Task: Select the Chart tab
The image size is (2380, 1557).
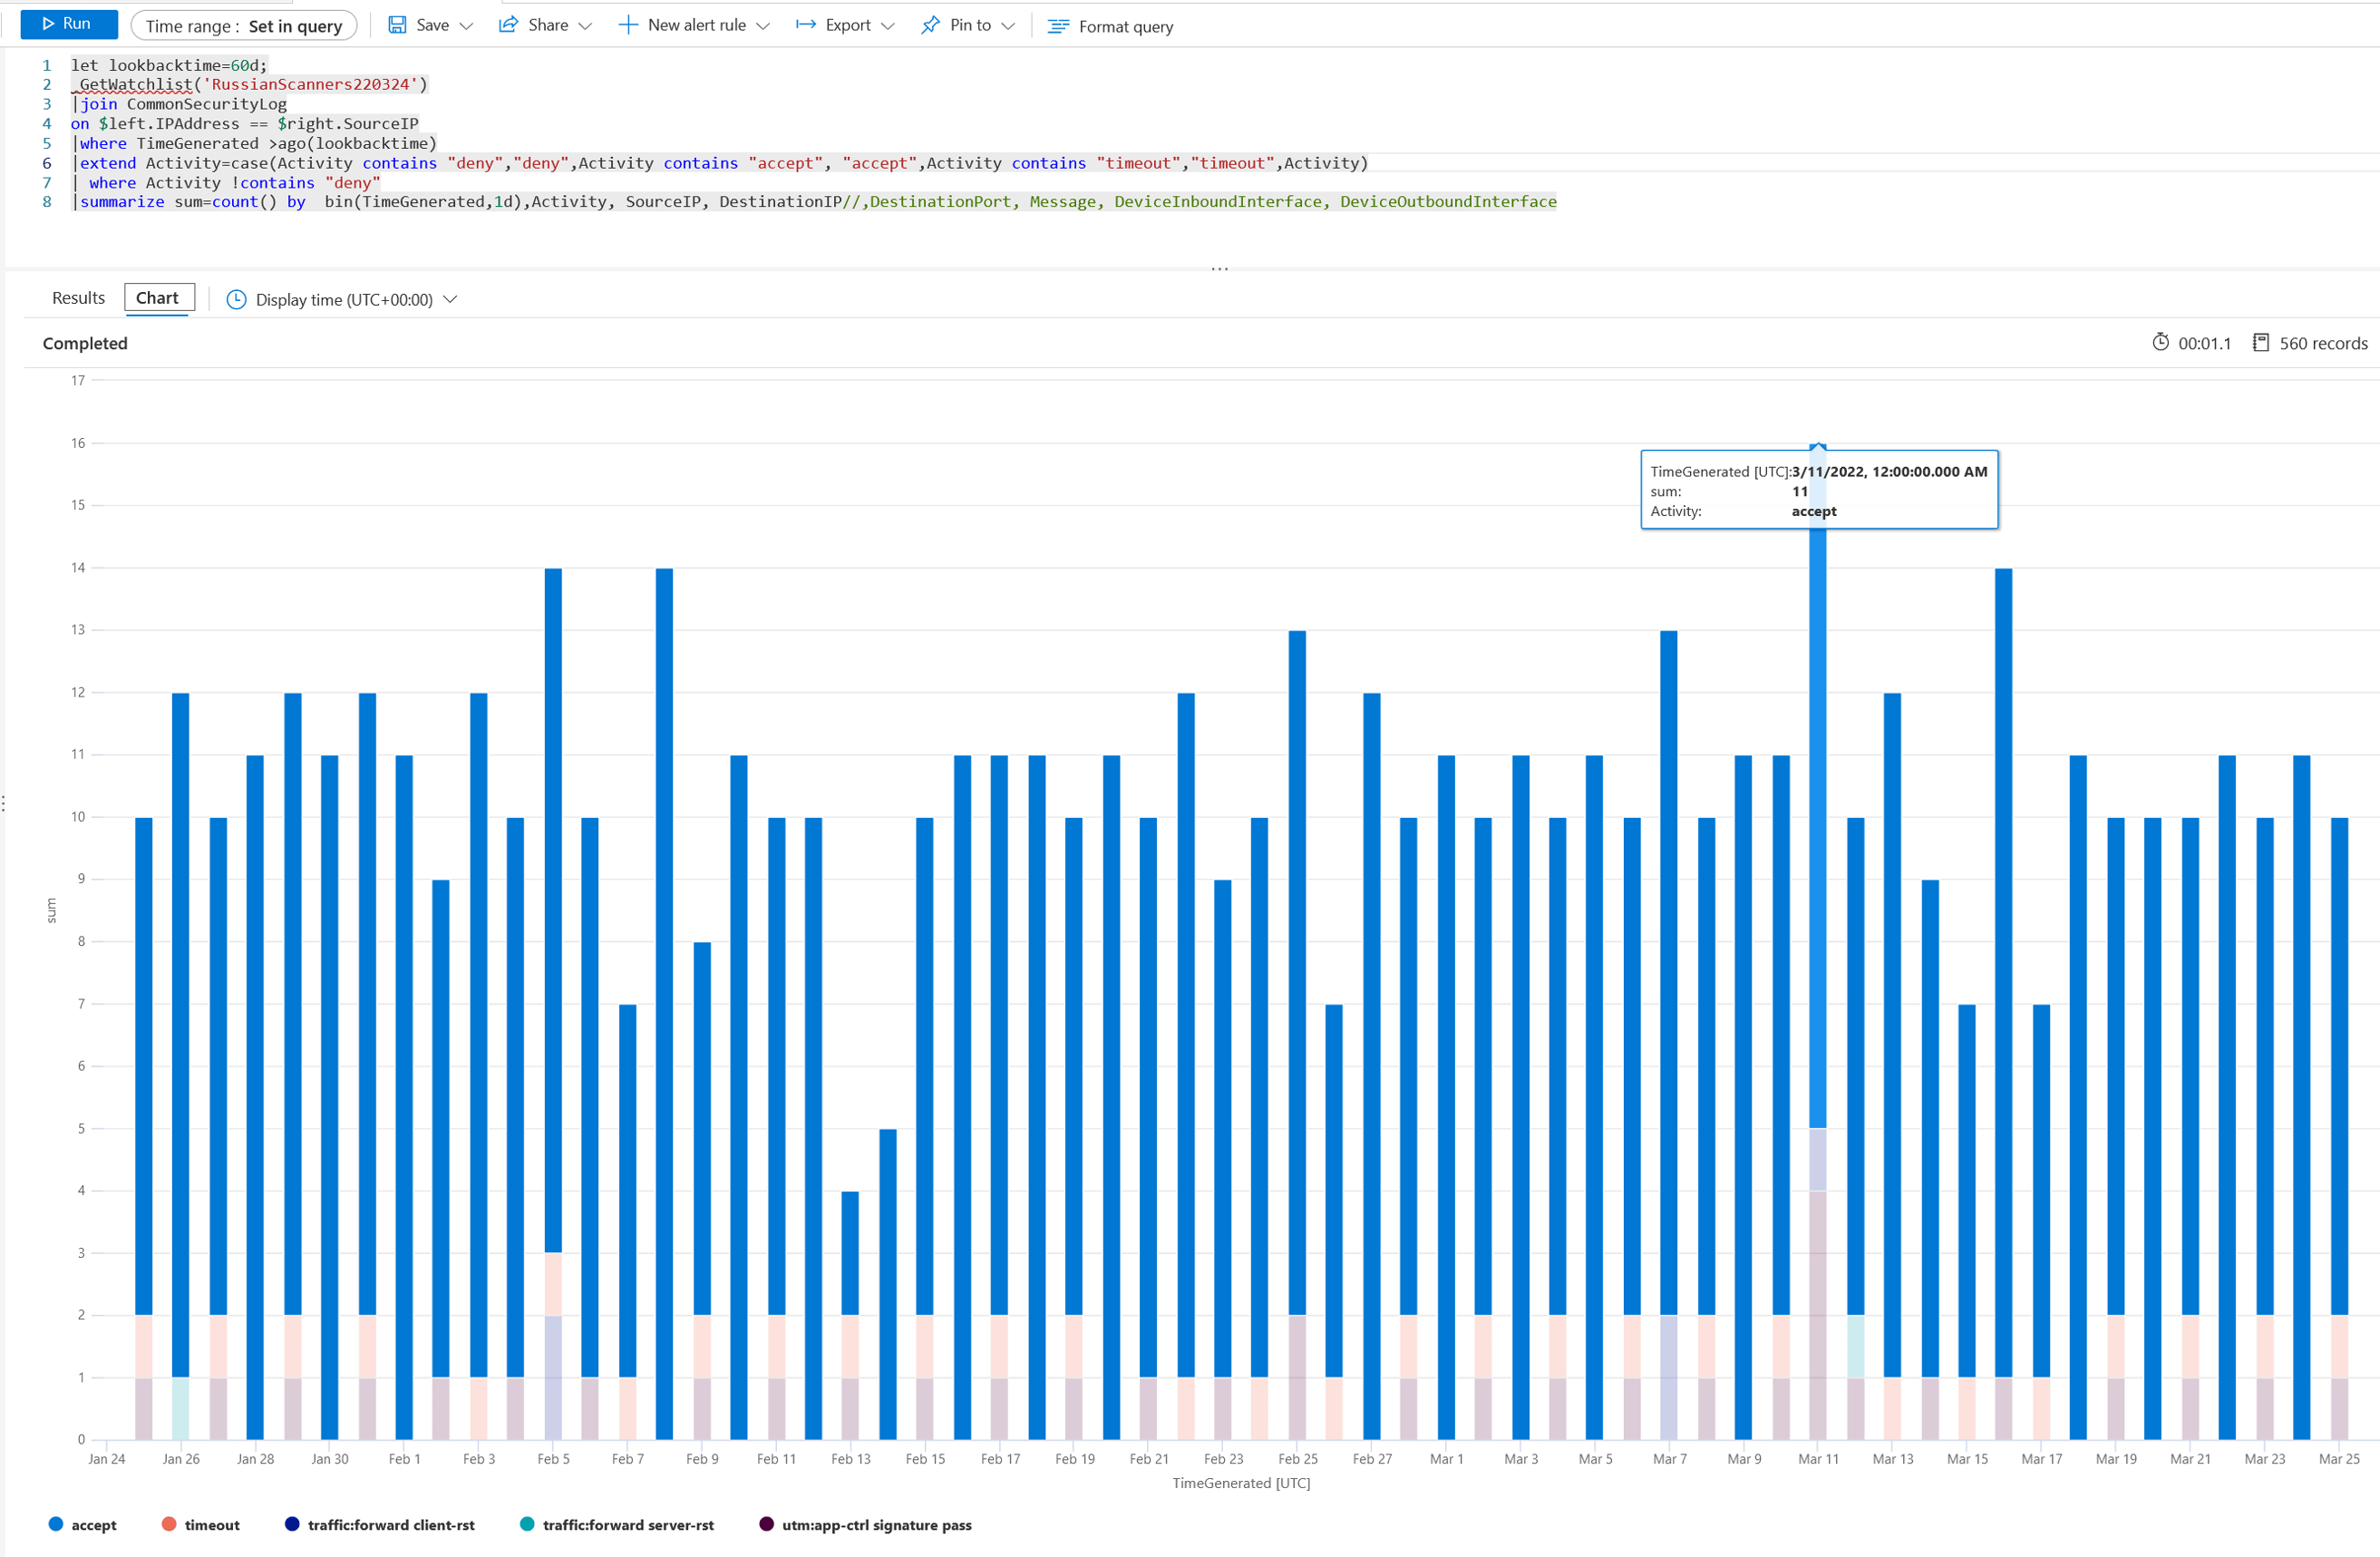Action: point(157,298)
